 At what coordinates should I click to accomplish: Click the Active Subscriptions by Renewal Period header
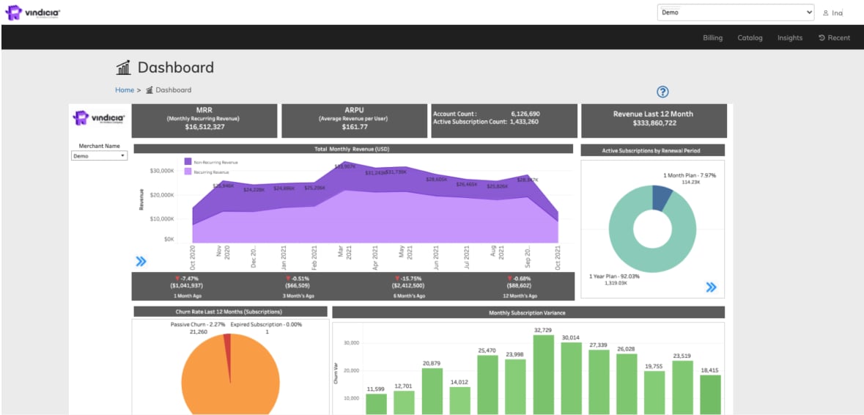(653, 150)
